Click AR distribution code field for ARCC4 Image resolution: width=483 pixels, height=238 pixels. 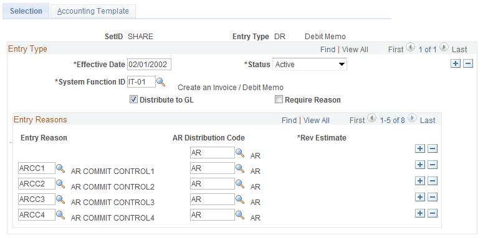tap(213, 215)
